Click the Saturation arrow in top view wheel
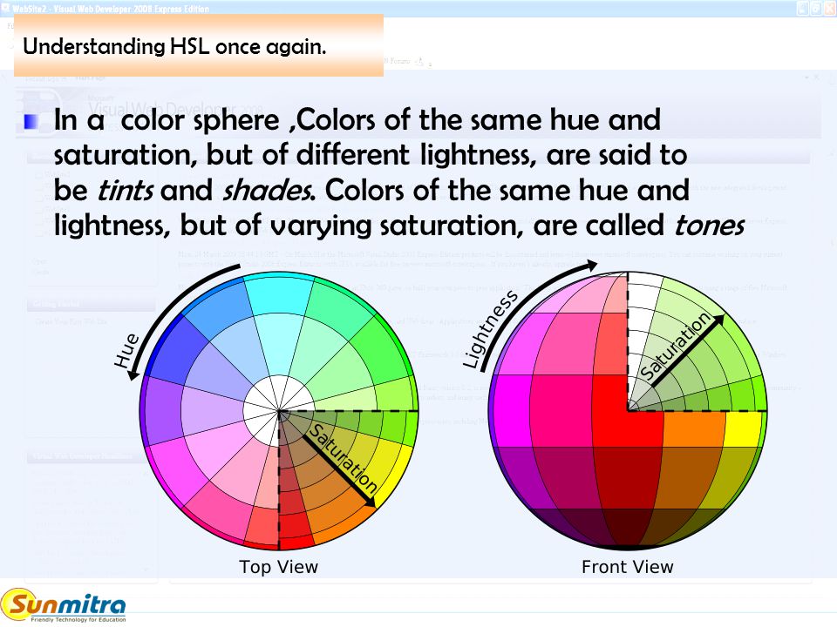 pos(340,469)
